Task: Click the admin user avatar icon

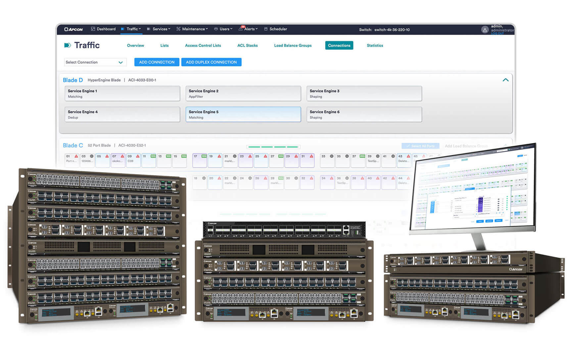Action: (x=485, y=29)
